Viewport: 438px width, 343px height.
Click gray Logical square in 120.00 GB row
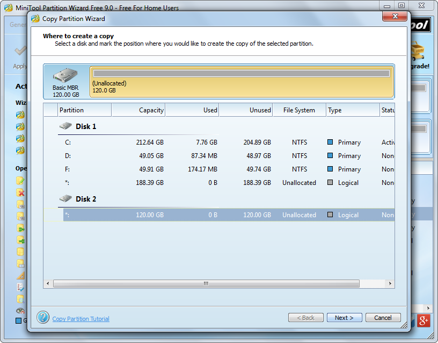point(330,215)
